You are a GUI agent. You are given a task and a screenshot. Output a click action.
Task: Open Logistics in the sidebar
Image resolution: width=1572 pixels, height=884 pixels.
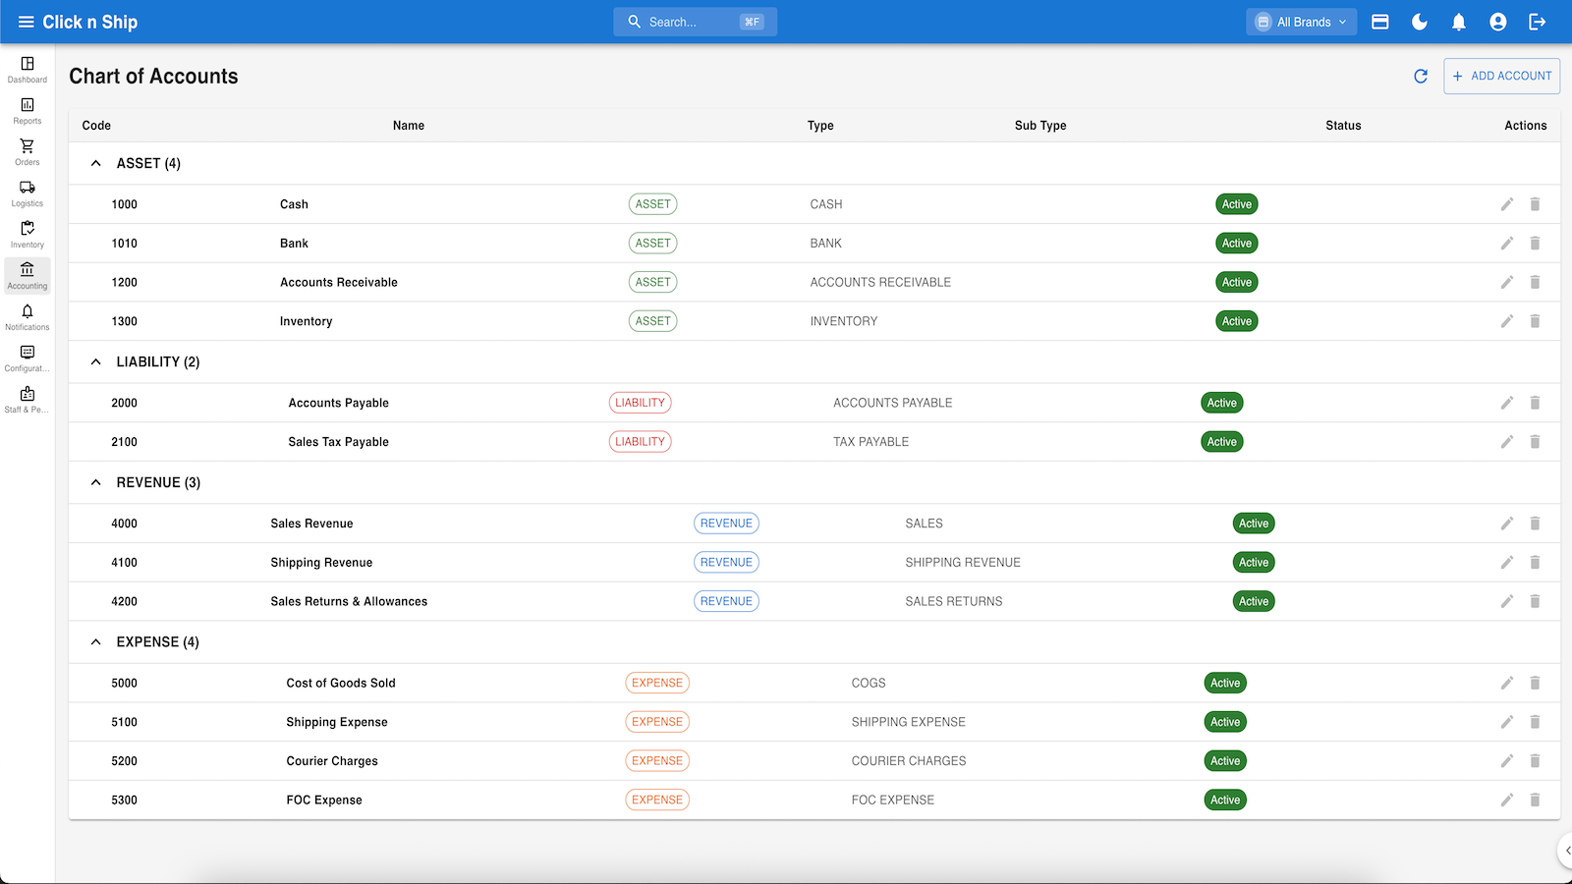click(28, 193)
